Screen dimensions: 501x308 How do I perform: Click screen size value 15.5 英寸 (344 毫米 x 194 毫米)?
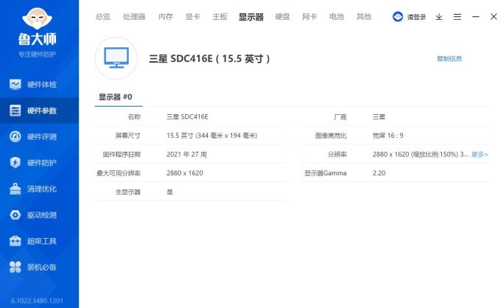(212, 136)
